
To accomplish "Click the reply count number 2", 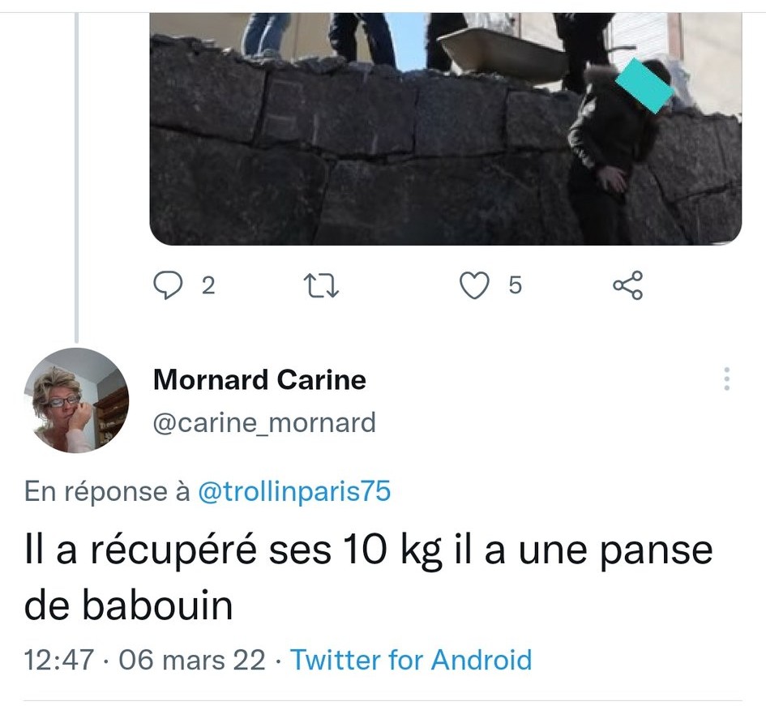I will [208, 285].
